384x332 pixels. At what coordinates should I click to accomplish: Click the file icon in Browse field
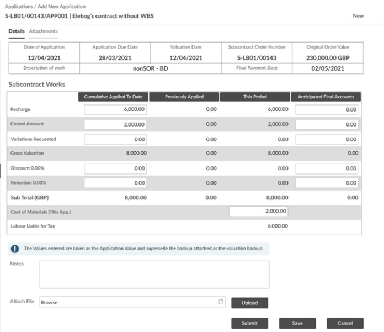click(x=221, y=302)
